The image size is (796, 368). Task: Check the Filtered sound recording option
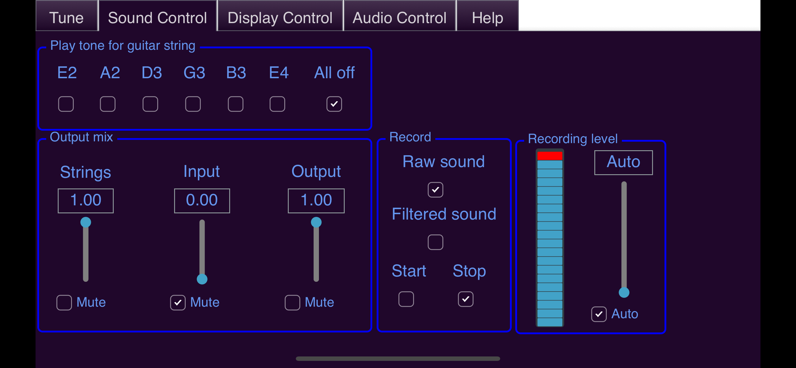coord(435,242)
